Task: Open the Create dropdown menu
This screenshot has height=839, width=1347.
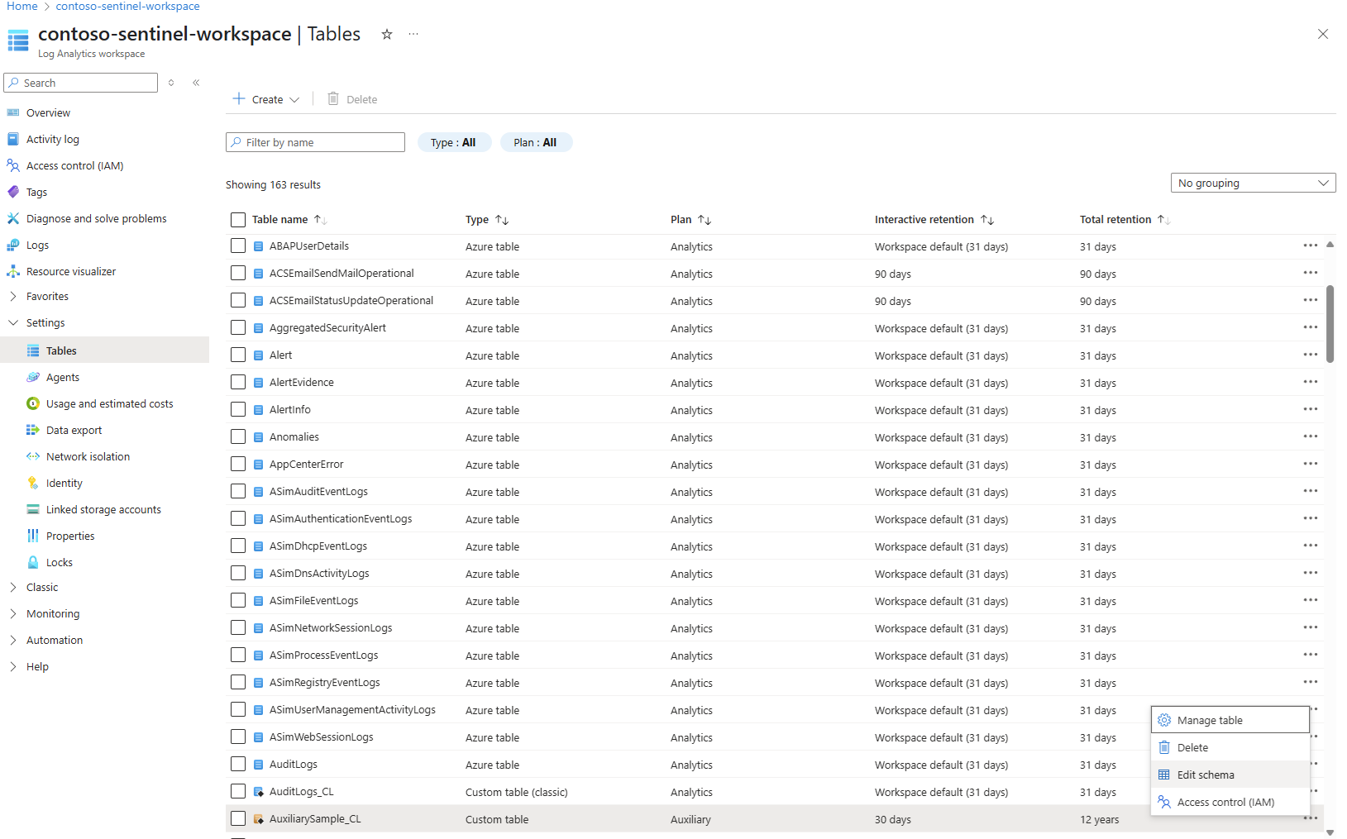Action: [266, 99]
